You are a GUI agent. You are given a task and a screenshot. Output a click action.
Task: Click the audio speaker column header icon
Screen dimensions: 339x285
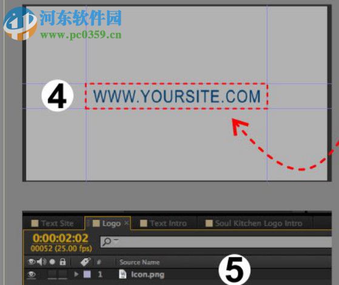coord(41,262)
